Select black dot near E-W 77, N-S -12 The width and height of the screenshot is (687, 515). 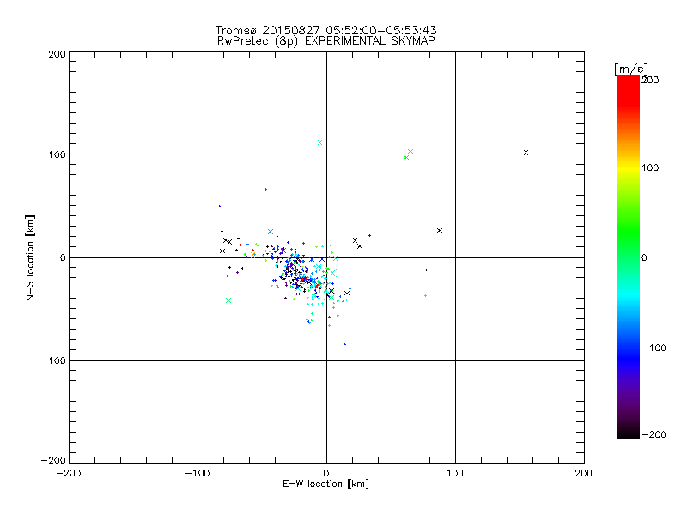pos(426,270)
